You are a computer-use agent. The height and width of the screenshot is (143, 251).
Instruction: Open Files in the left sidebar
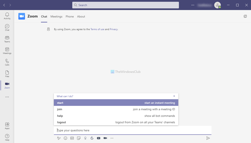7,74
